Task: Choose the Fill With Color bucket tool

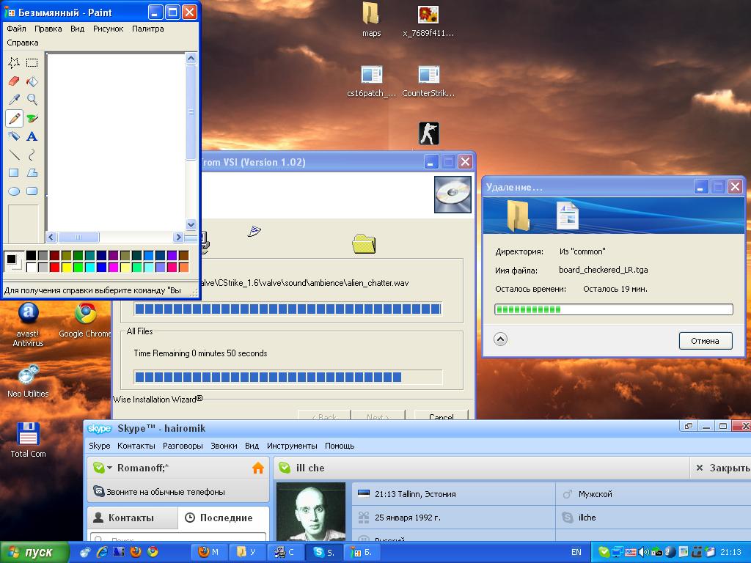Action: click(32, 81)
